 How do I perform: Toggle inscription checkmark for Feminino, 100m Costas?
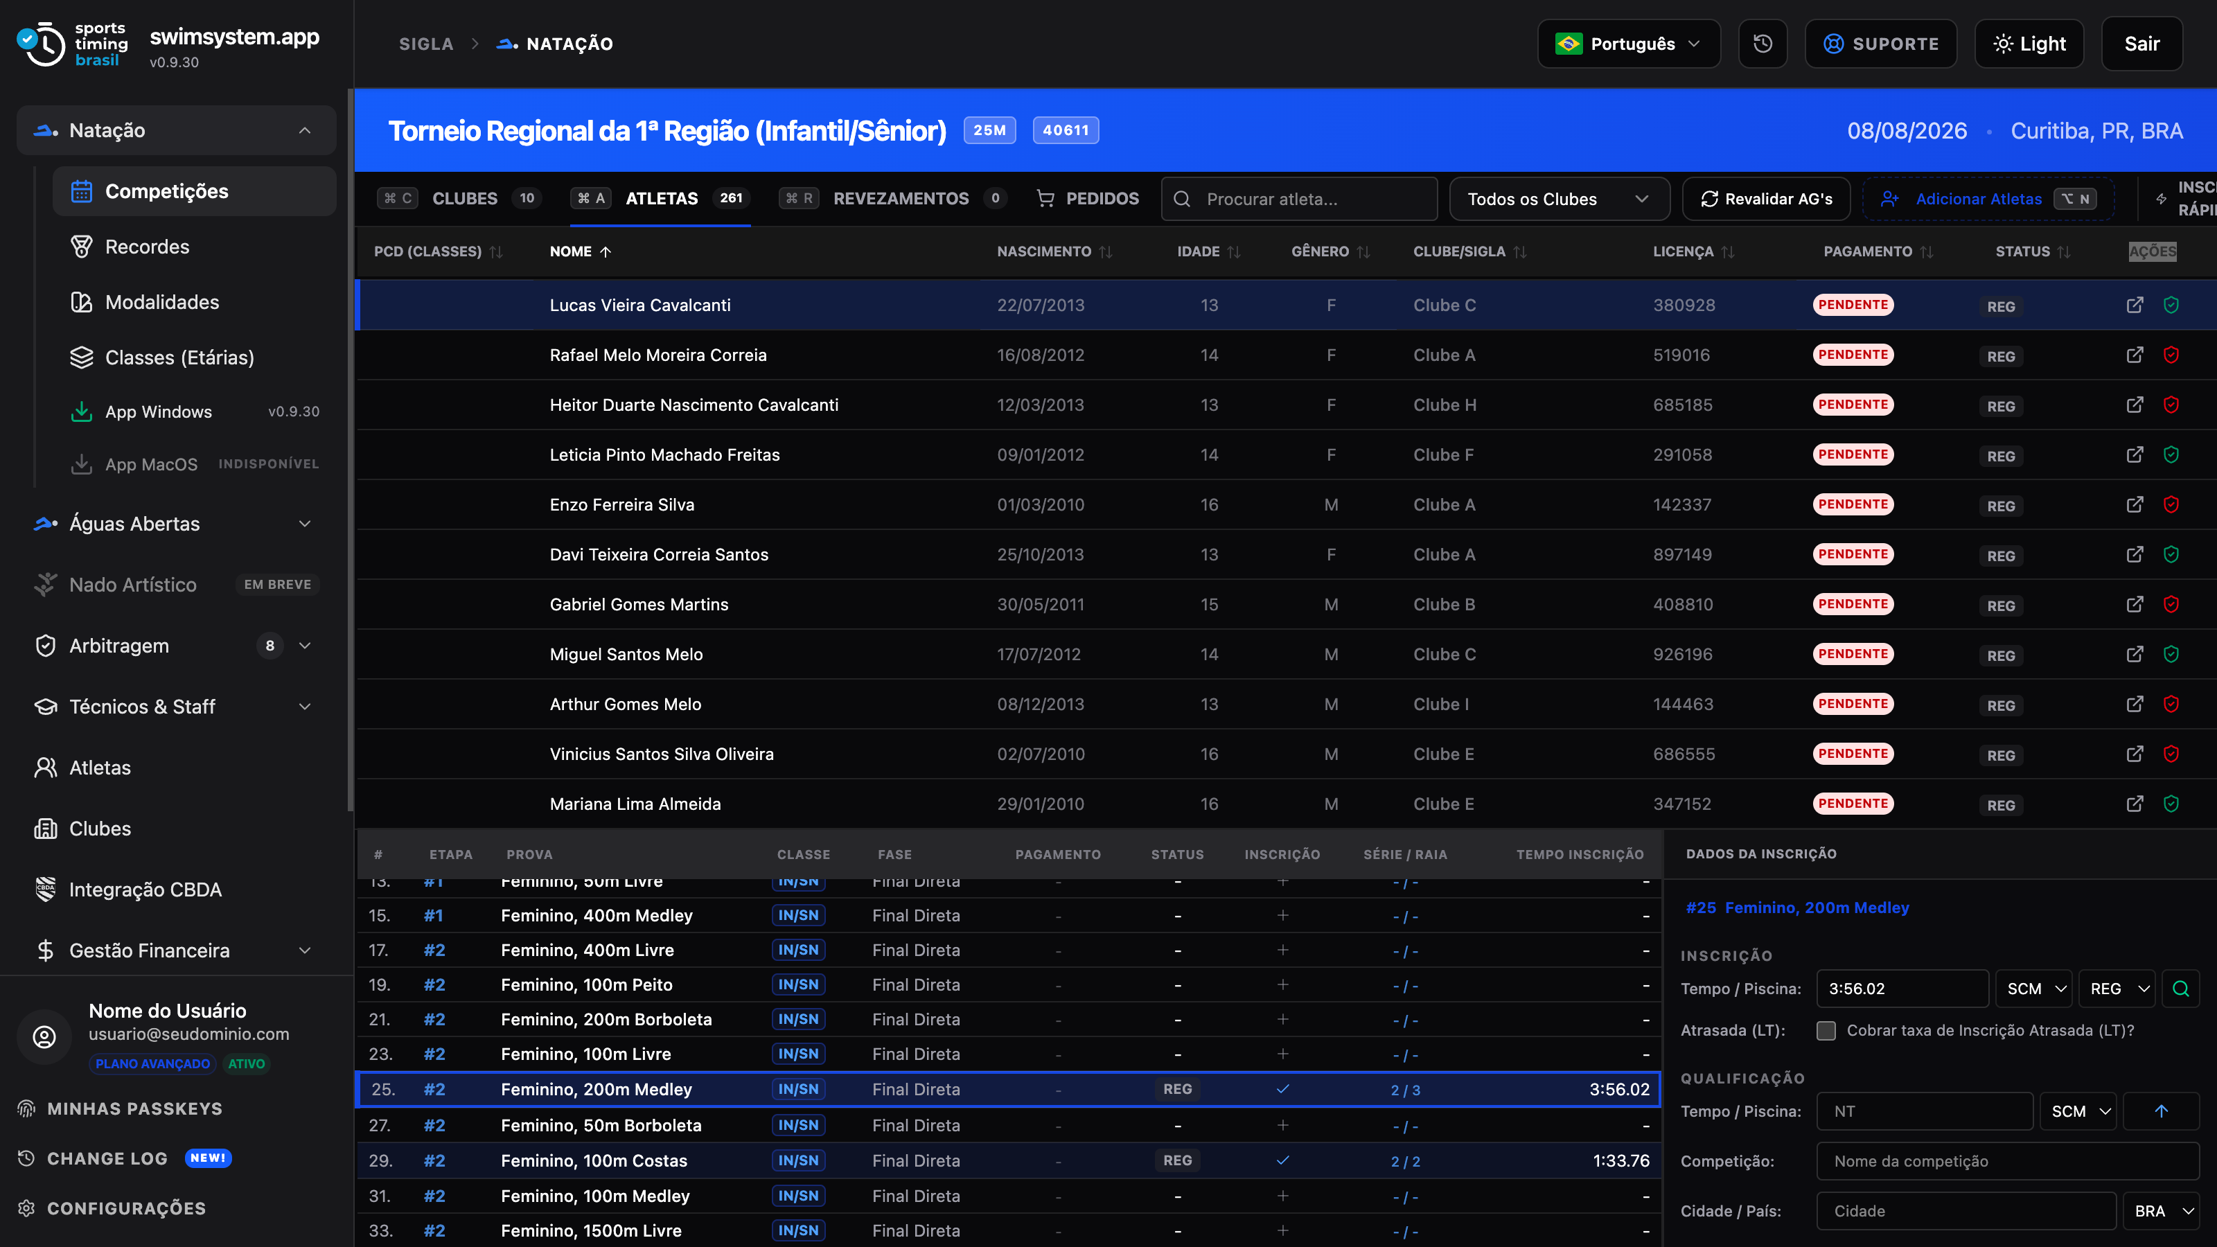coord(1282,1160)
